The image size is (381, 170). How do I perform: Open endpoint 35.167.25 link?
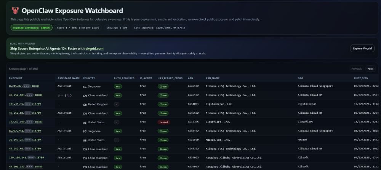tap(25, 140)
